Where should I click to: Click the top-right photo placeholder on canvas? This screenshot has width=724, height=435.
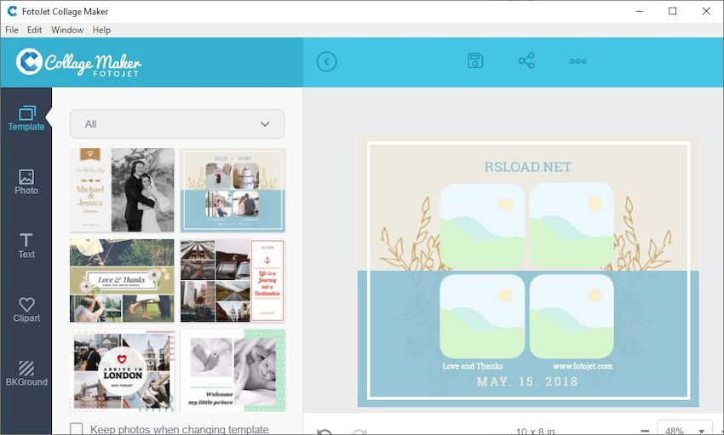point(572,226)
